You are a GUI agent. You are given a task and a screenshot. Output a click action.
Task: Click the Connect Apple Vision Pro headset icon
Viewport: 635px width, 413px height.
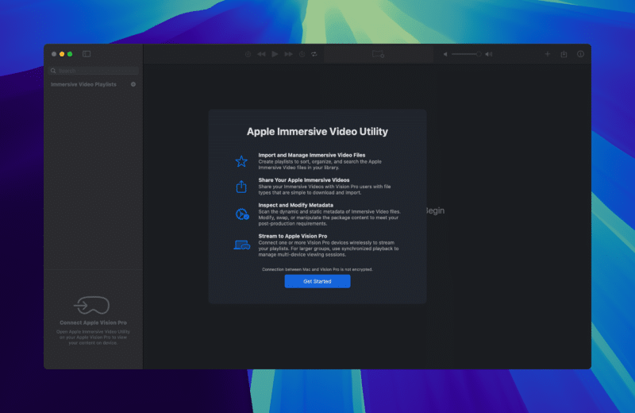[x=92, y=305]
